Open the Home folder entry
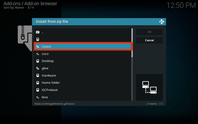 coord(83,83)
